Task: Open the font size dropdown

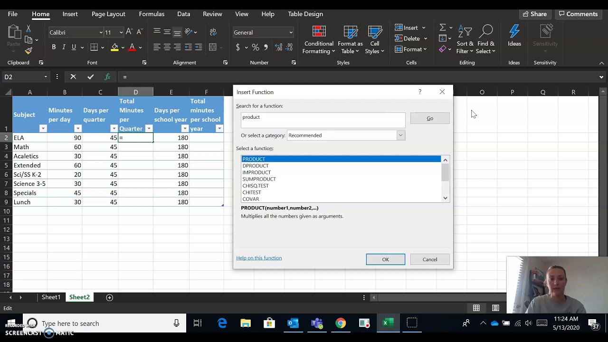Action: pos(121,32)
